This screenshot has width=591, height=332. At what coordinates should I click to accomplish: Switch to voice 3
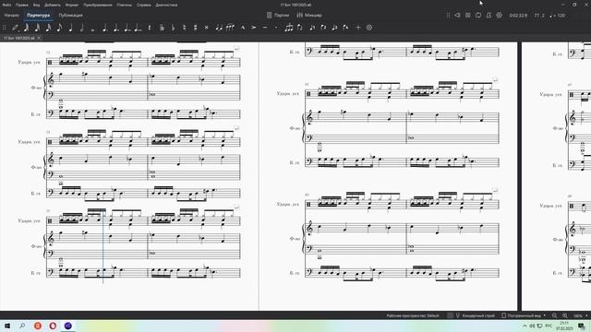334,28
